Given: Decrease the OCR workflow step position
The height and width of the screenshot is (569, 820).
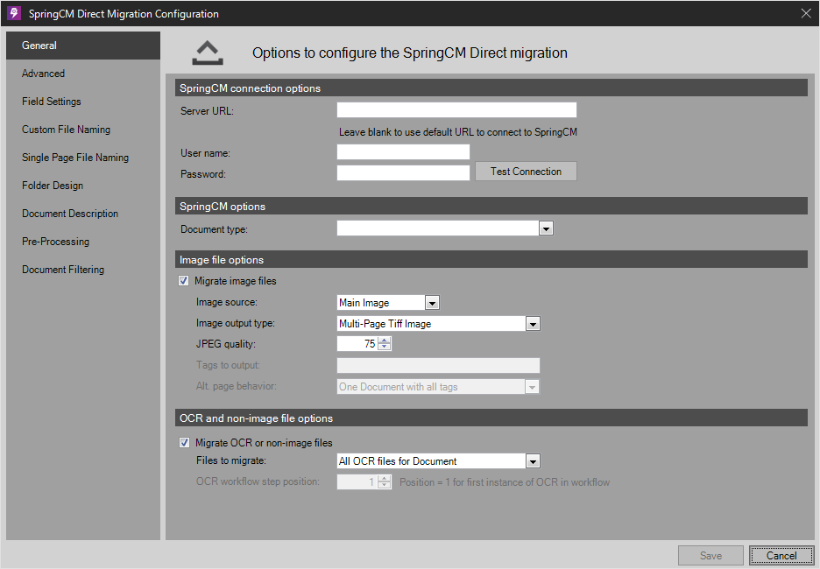Looking at the screenshot, I should pyautogui.click(x=385, y=486).
